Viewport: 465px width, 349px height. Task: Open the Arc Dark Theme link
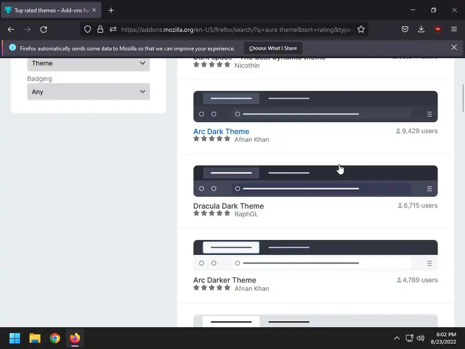click(221, 131)
